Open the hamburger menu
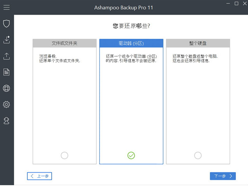This screenshot has height=186, width=248. point(7,7)
